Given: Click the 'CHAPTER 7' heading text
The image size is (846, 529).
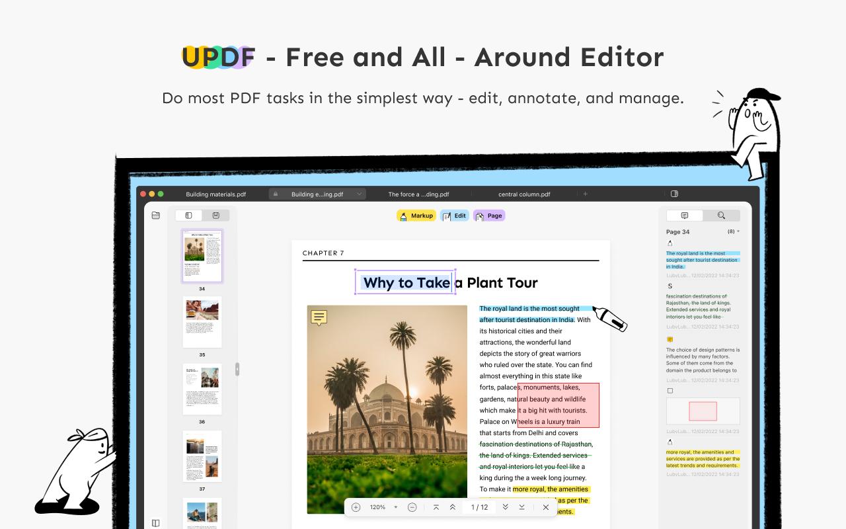Looking at the screenshot, I should 323,253.
